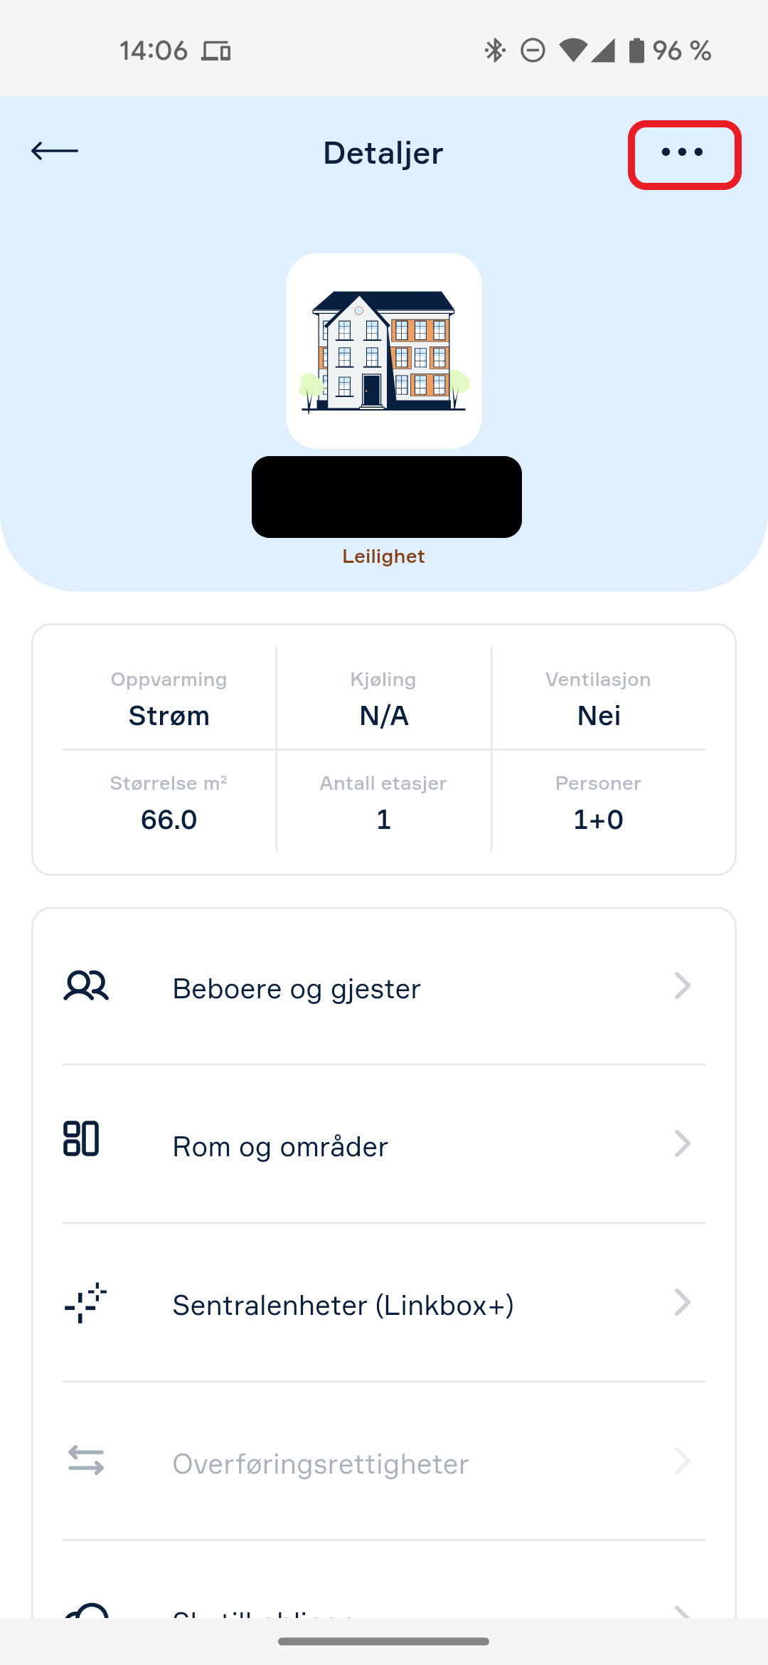The width and height of the screenshot is (768, 1665).
Task: Expand Rom og områder chevron
Action: click(x=682, y=1144)
